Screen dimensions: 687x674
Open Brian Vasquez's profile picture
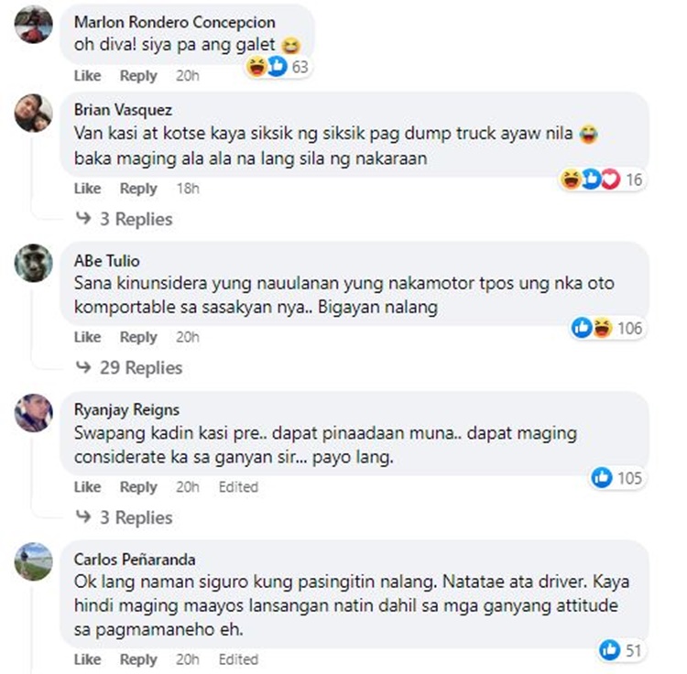pos(34,113)
